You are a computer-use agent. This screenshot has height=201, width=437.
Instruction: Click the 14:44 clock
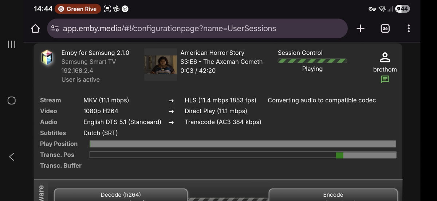pyautogui.click(x=43, y=9)
